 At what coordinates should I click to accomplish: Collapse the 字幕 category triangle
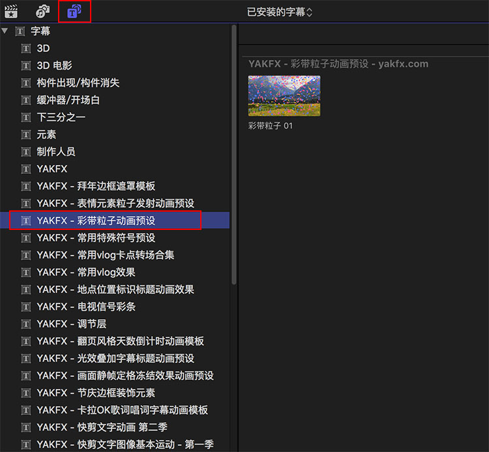(x=5, y=31)
